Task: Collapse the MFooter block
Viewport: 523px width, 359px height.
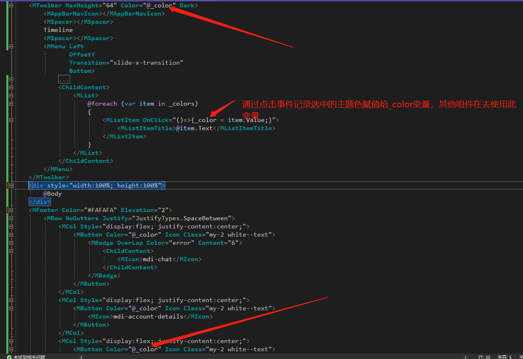Action: pyautogui.click(x=11, y=210)
